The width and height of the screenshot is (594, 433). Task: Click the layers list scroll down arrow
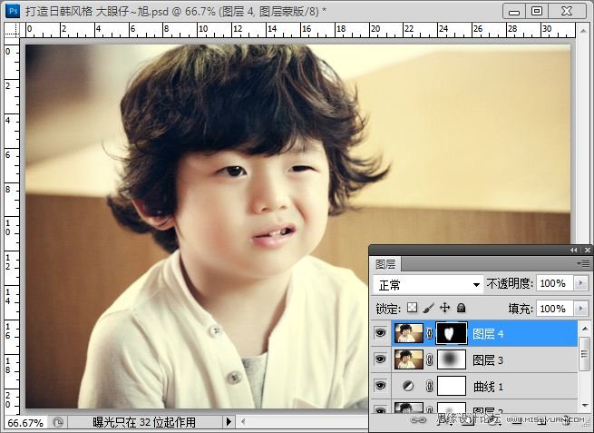(x=585, y=405)
